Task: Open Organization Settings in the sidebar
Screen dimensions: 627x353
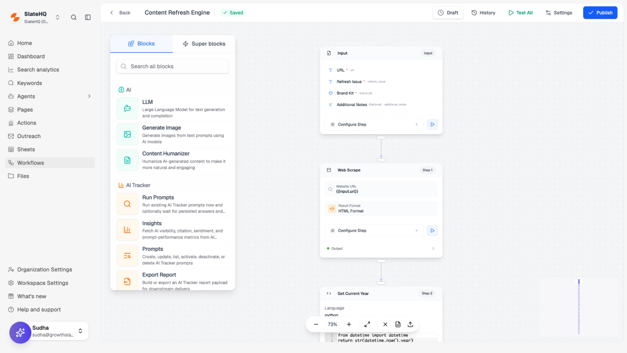Action: click(x=50, y=270)
